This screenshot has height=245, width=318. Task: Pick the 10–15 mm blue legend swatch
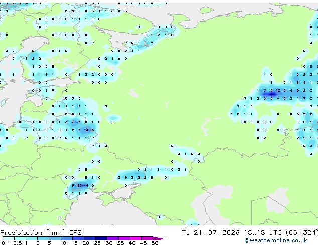(x=66, y=238)
